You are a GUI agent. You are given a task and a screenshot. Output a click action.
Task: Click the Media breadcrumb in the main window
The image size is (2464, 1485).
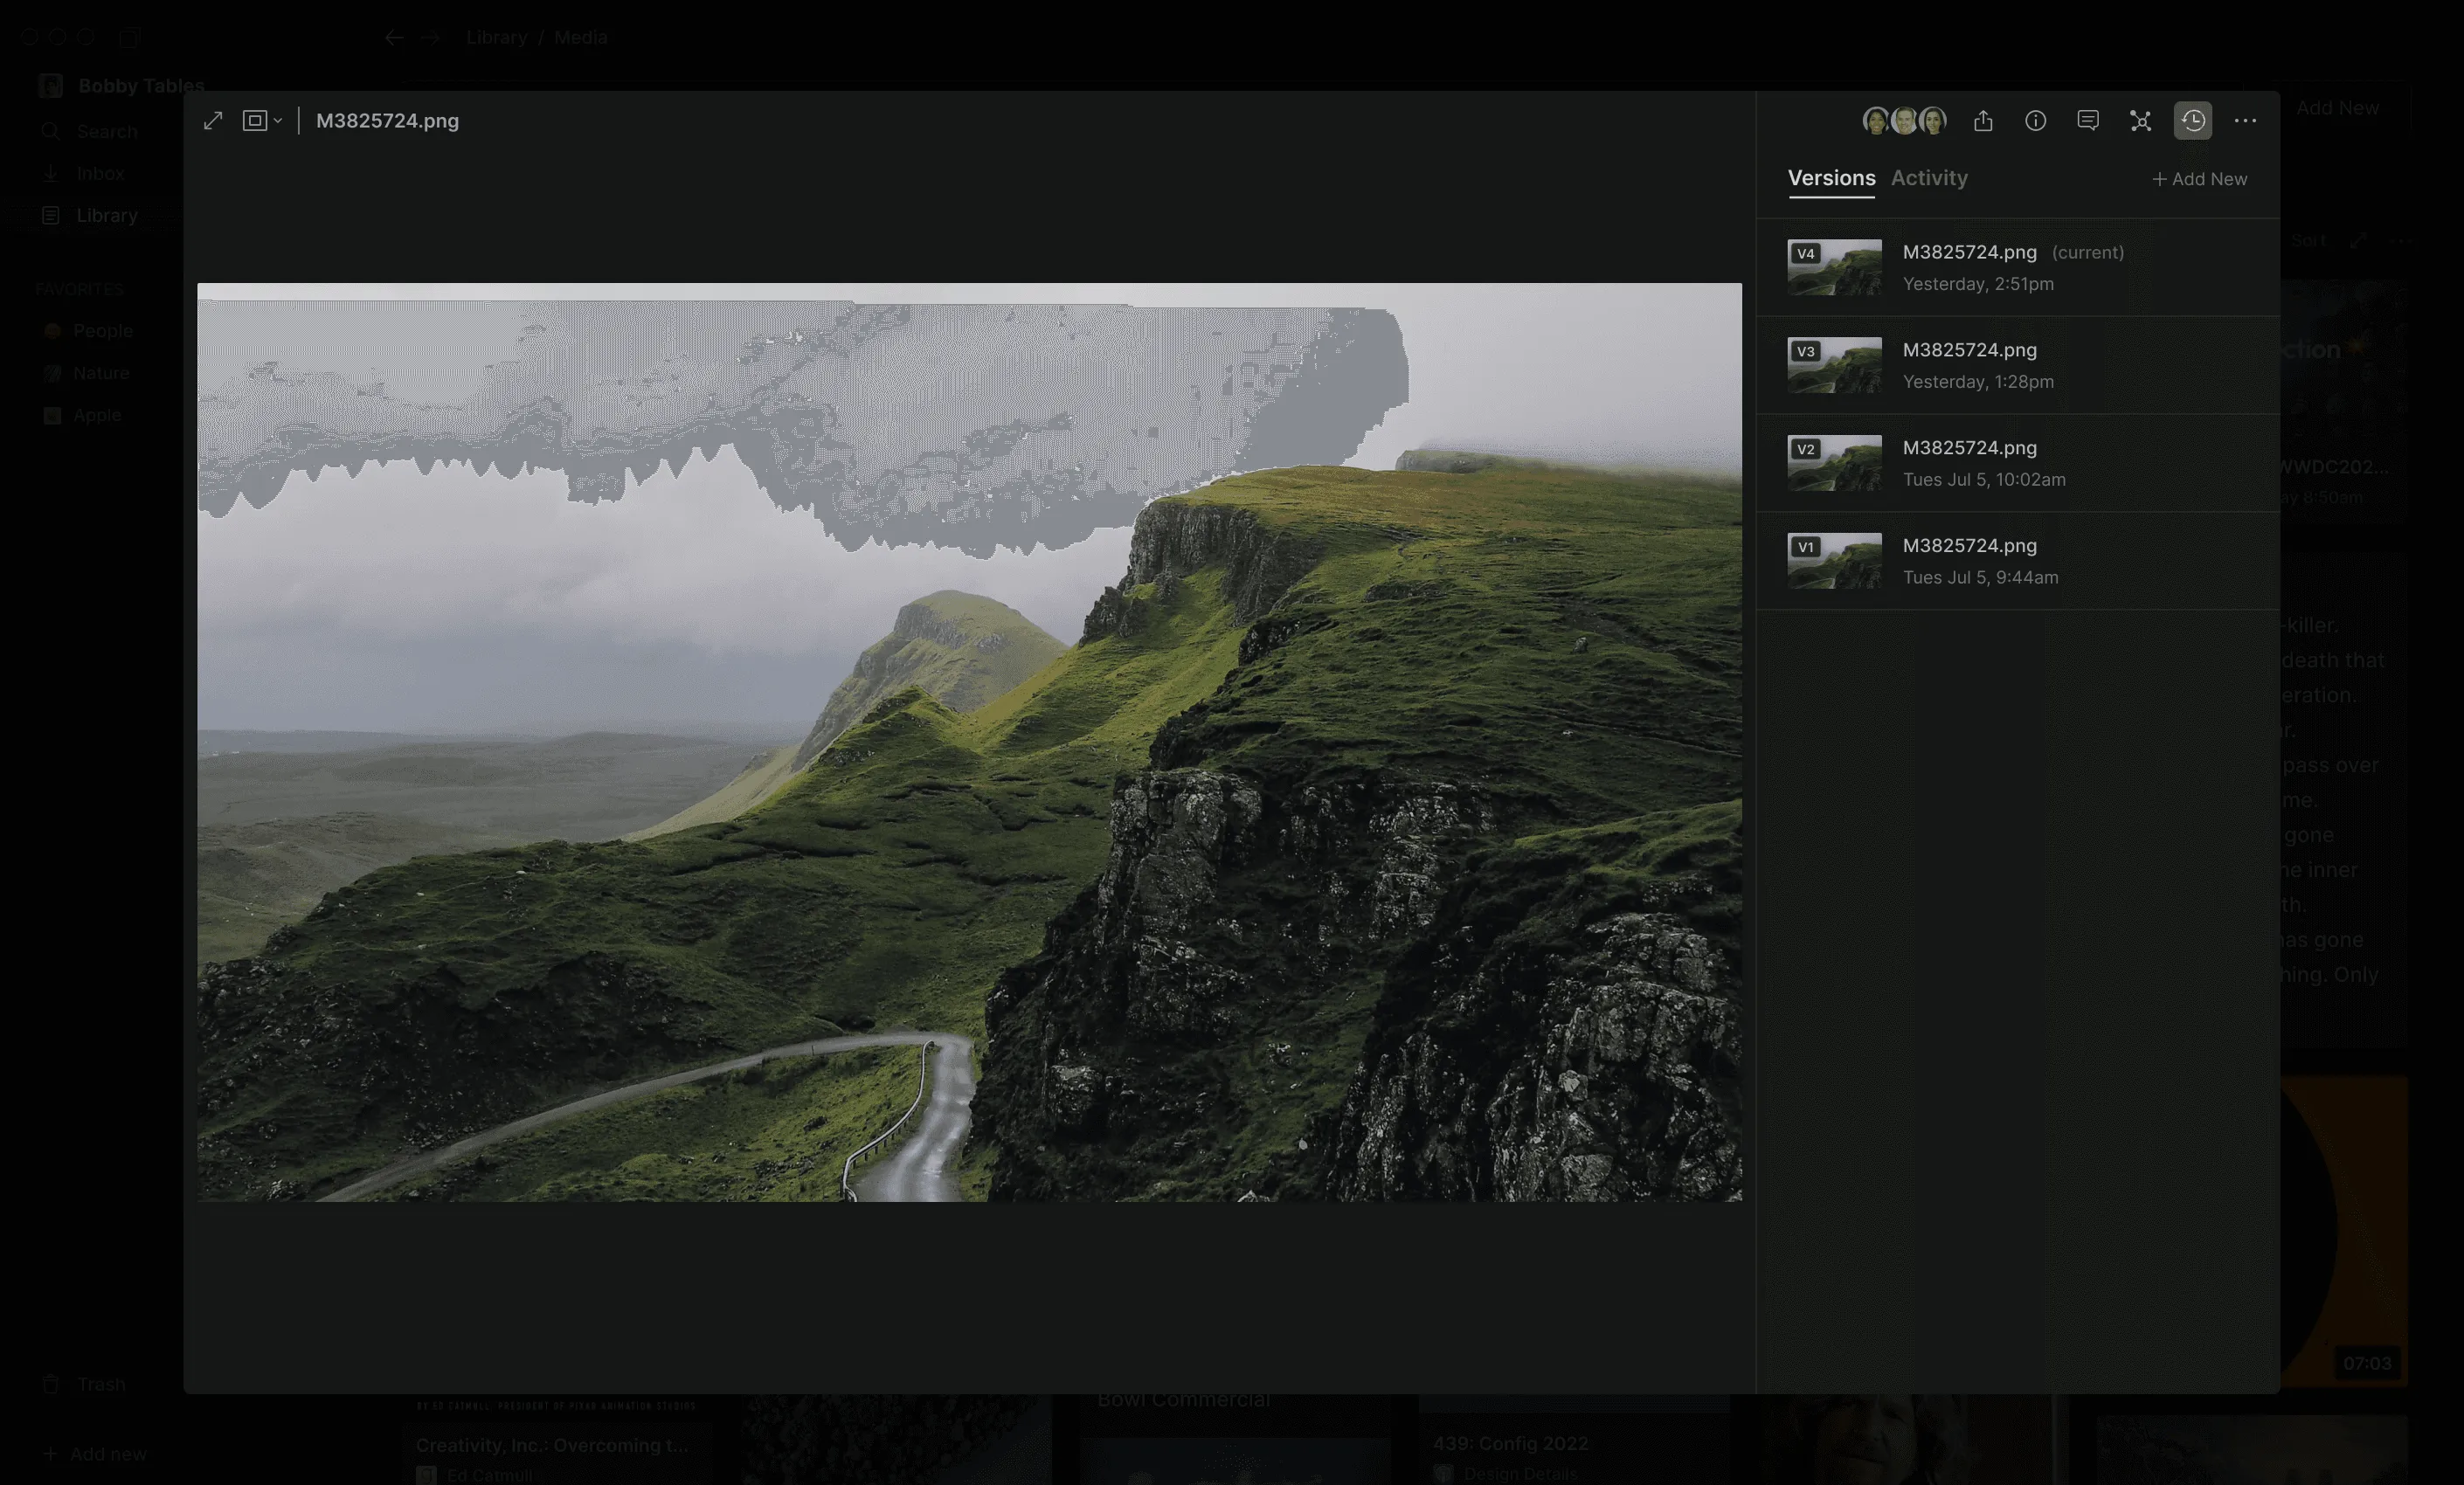(581, 38)
